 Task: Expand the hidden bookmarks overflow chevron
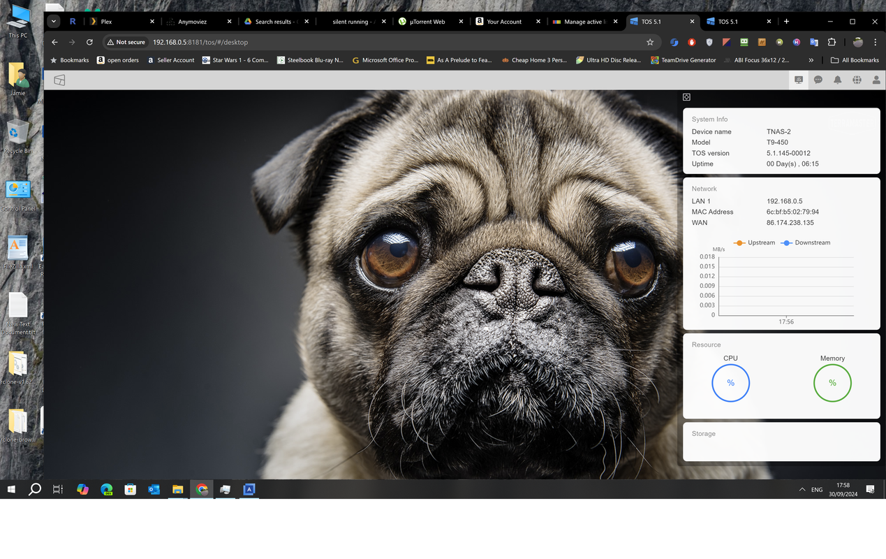point(811,60)
